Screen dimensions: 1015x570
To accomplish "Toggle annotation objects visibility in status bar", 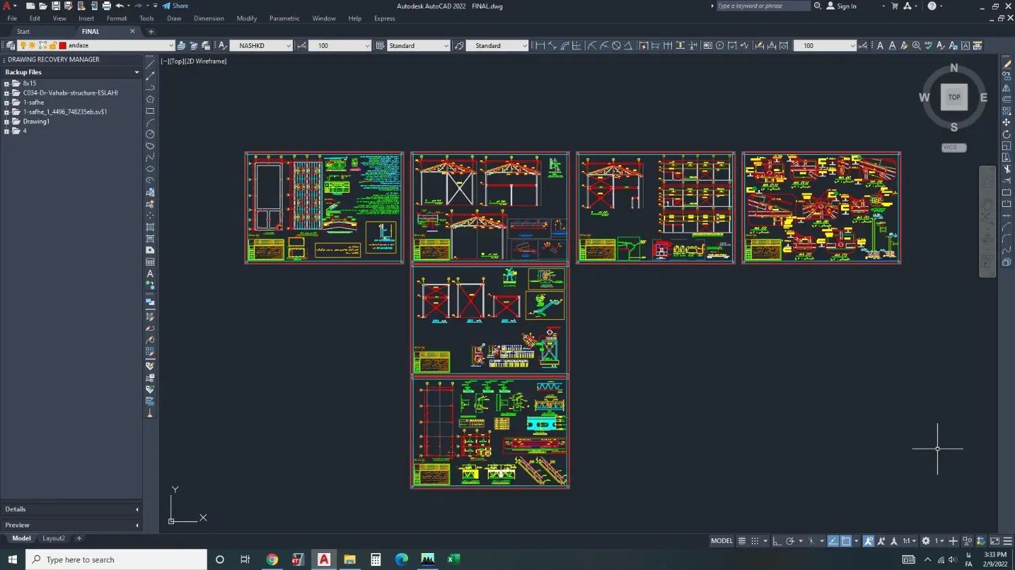I will tap(869, 541).
